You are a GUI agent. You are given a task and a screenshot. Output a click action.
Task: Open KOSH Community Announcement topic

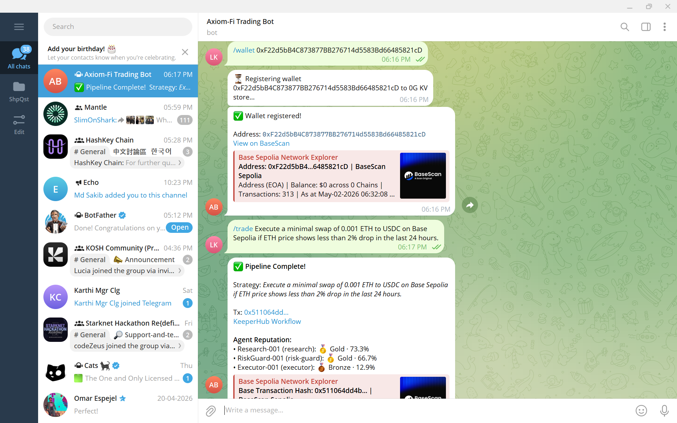pos(144,260)
